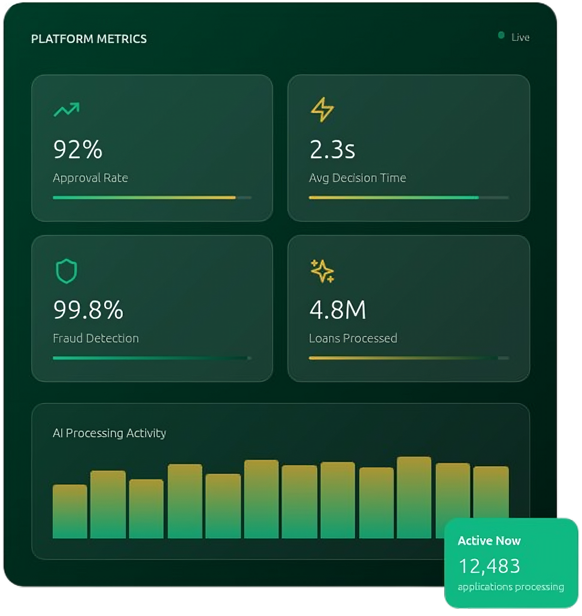Click the trending-up arrow icon

click(66, 110)
